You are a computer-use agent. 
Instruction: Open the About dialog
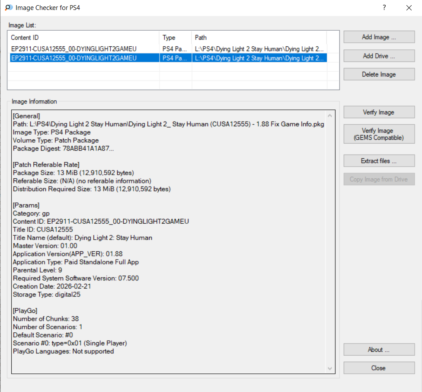[x=379, y=350]
